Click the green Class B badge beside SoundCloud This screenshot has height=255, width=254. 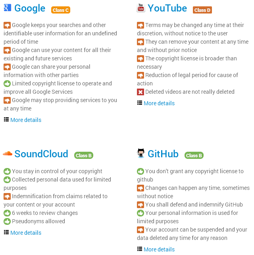click(x=84, y=155)
